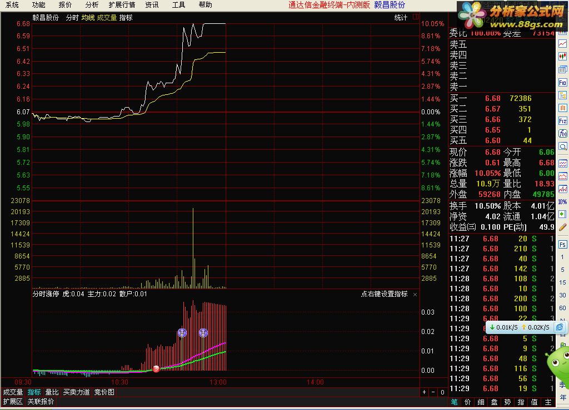
Task: Click the 统计 statistics button
Action: click(x=401, y=17)
